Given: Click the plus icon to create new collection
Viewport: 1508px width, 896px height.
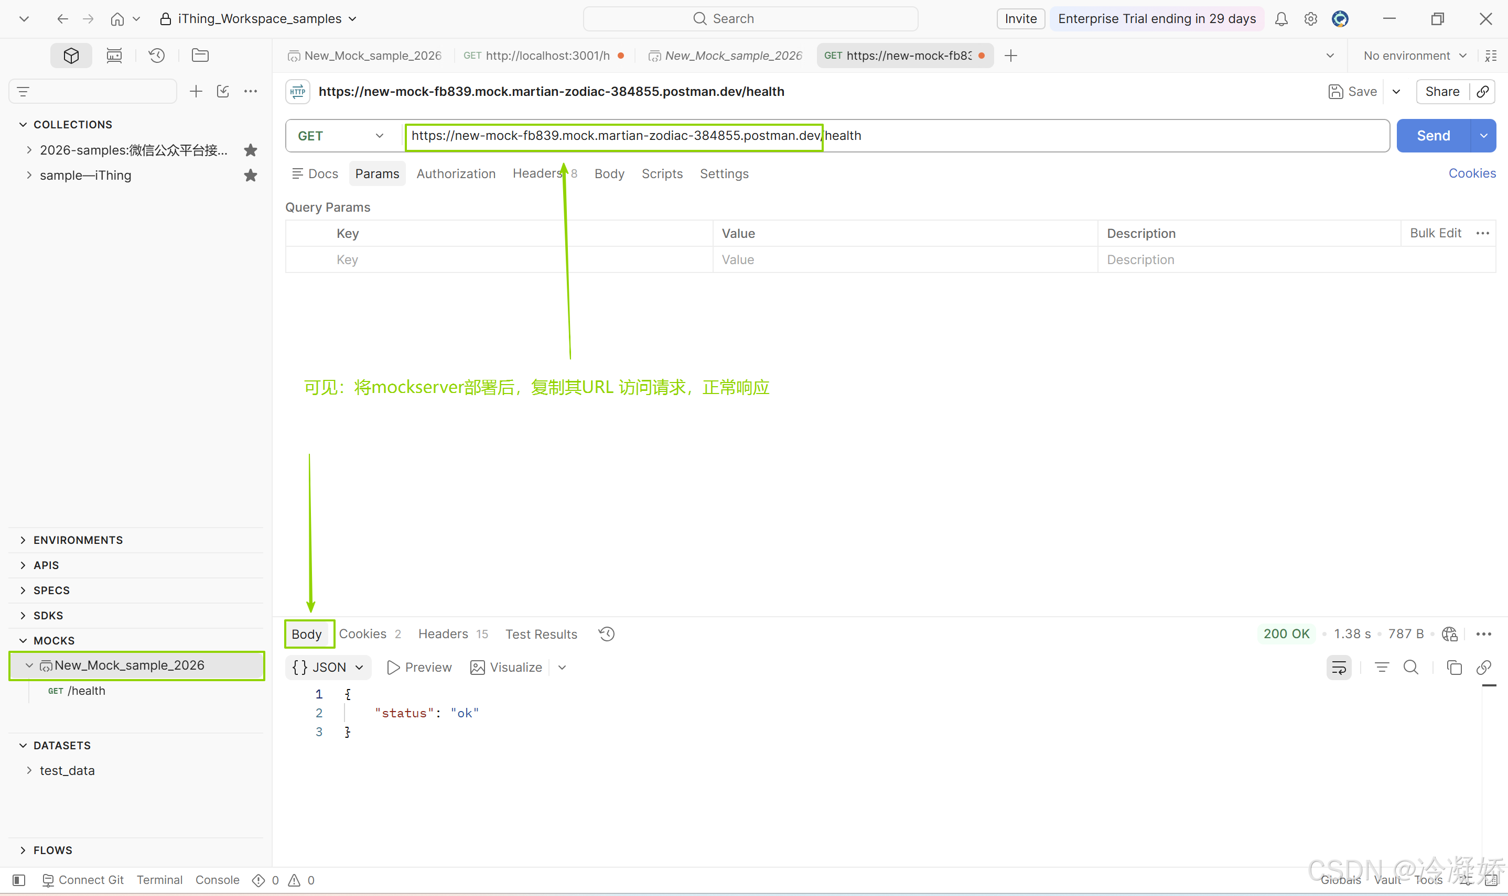Looking at the screenshot, I should pyautogui.click(x=196, y=91).
